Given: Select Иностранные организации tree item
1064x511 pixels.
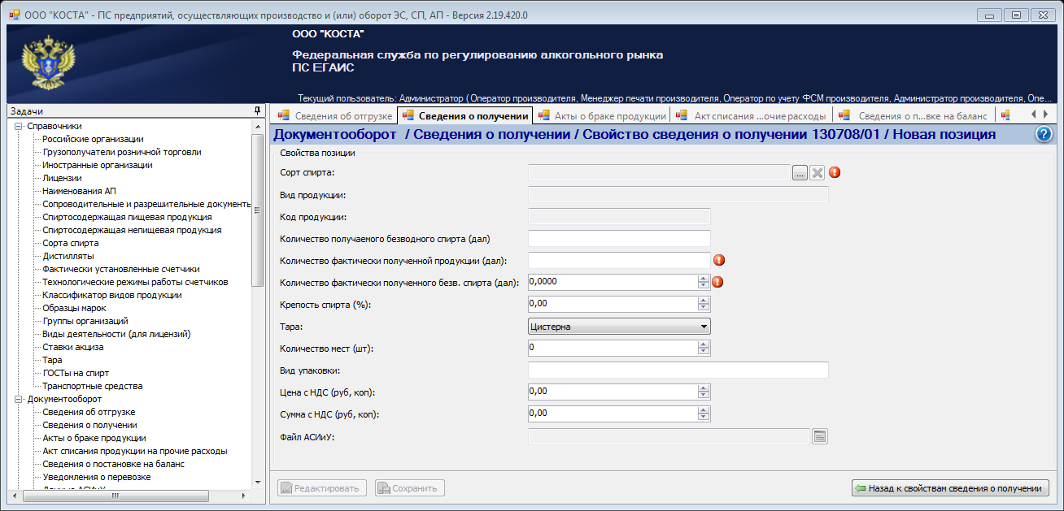Looking at the screenshot, I should pyautogui.click(x=98, y=165).
